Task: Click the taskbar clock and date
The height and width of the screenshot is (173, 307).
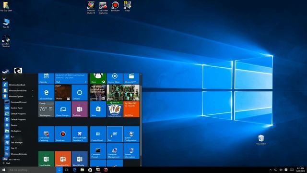Action: (x=300, y=170)
